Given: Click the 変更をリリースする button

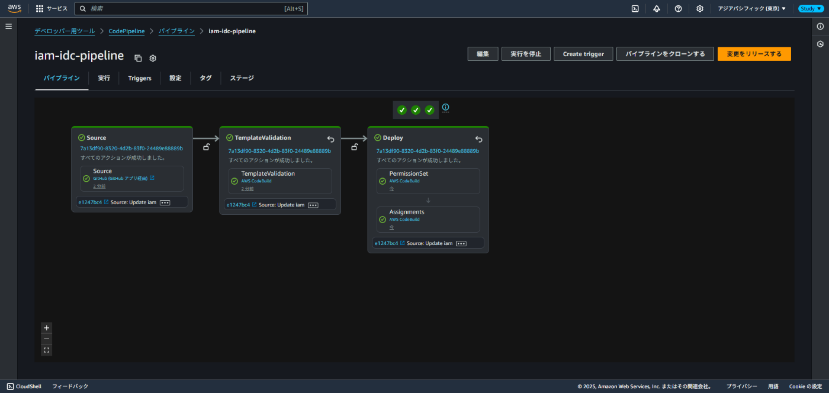Looking at the screenshot, I should point(754,54).
